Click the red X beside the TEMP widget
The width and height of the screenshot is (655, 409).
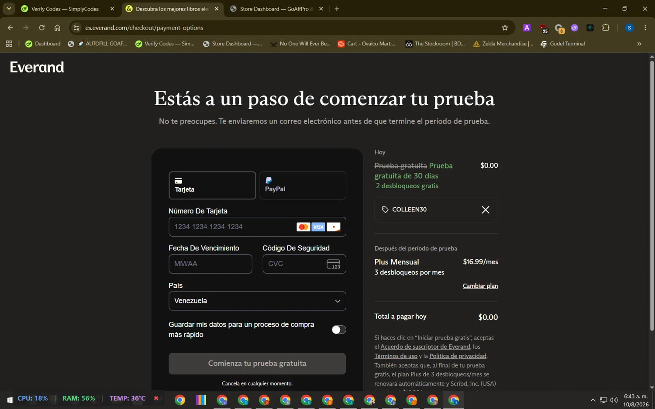(156, 398)
